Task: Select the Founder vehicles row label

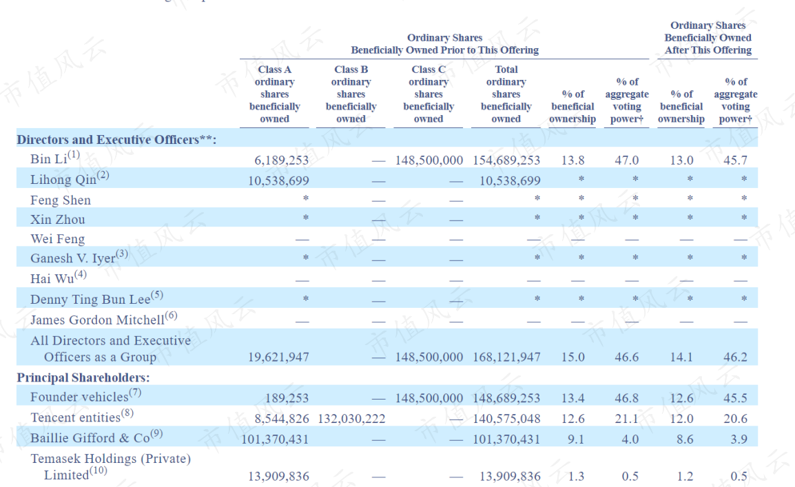Action: click(80, 397)
